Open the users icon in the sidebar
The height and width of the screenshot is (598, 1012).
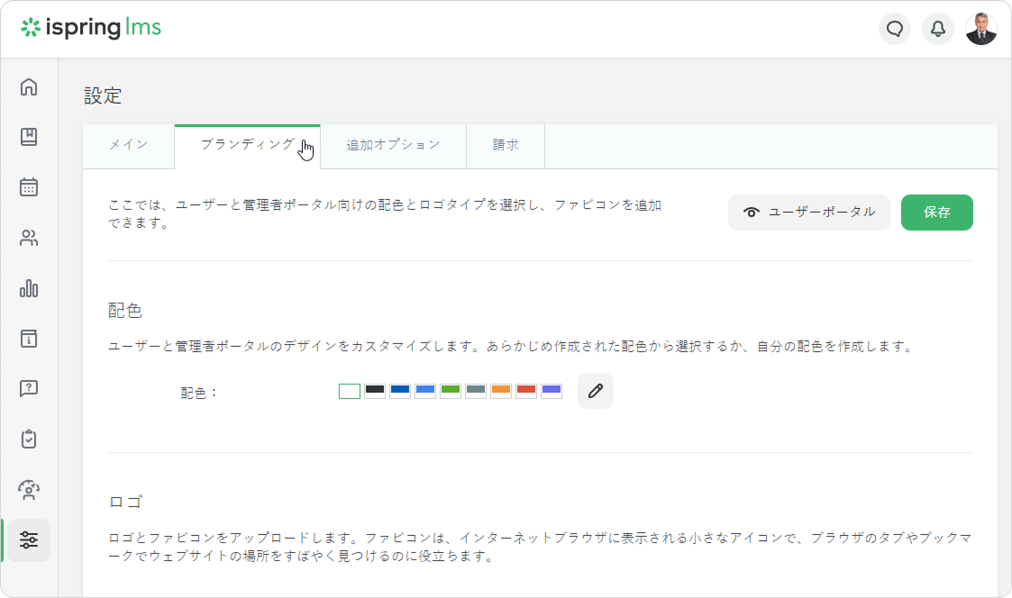tap(29, 239)
